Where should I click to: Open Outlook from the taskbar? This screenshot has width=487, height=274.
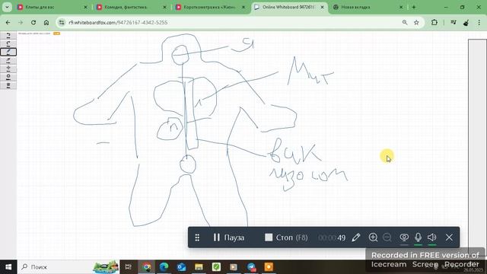click(x=181, y=267)
